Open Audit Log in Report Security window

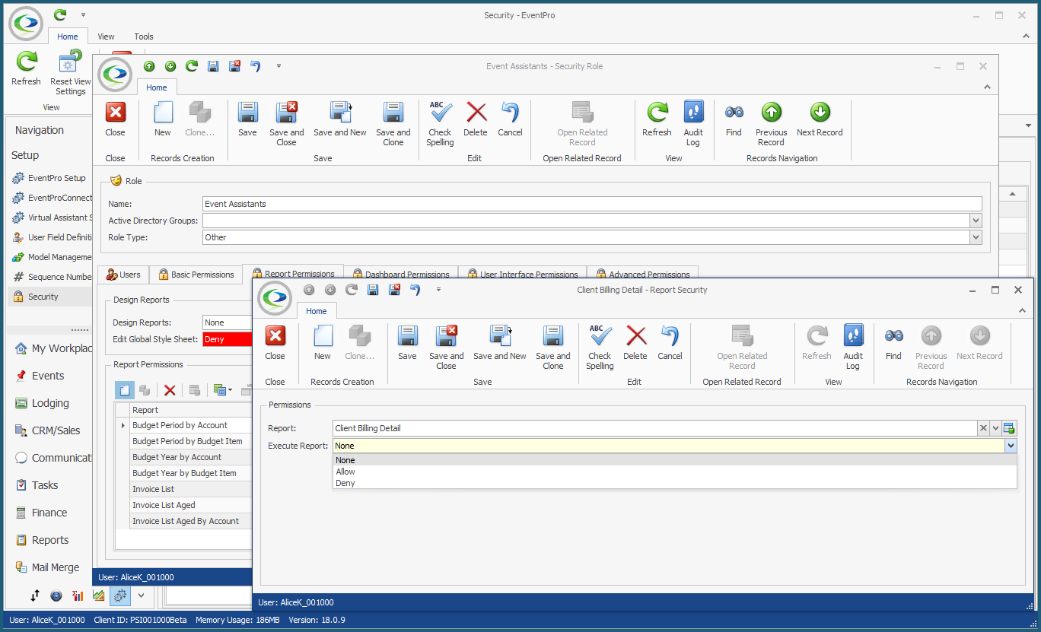click(853, 348)
